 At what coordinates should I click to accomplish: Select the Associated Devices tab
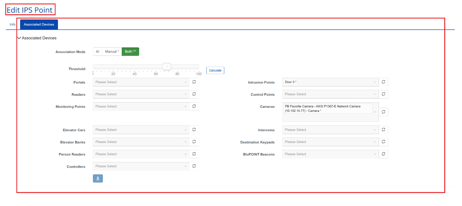click(x=39, y=25)
